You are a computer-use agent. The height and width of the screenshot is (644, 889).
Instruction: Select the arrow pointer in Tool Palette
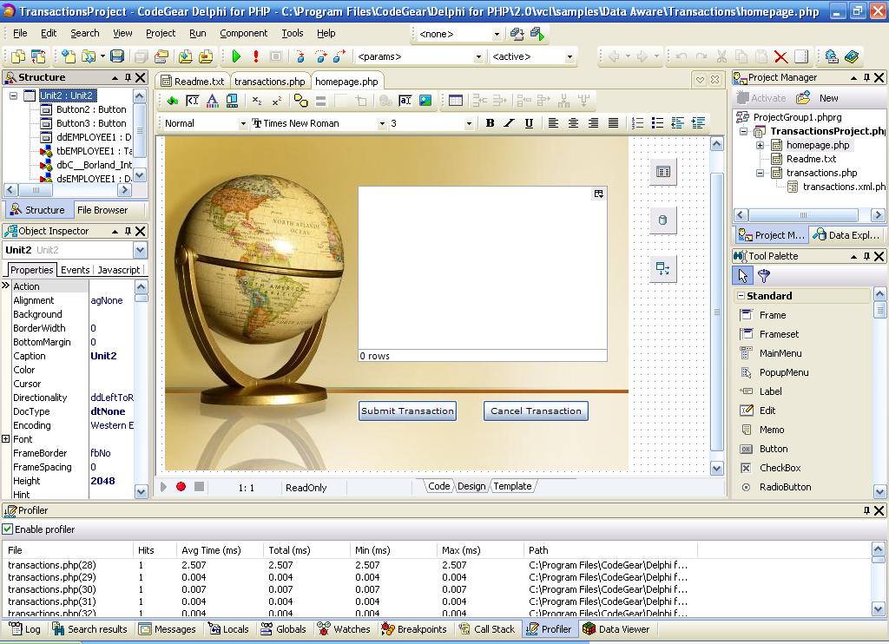point(743,276)
